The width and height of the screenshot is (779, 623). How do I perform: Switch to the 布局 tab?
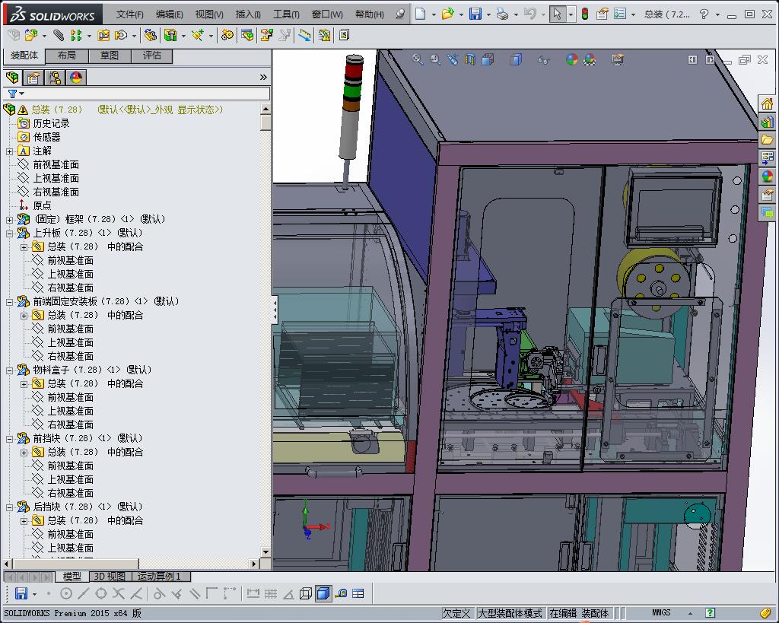pyautogui.click(x=67, y=56)
